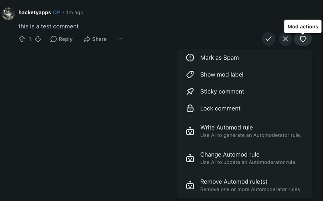Click 'Use AI to update an Automoderator rule.'
The width and height of the screenshot is (323, 201).
(248, 162)
